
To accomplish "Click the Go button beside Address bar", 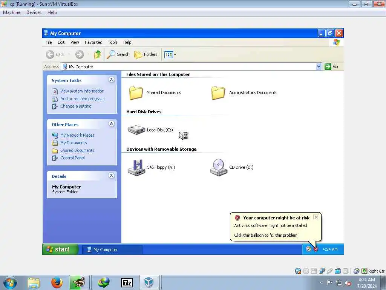I will pyautogui.click(x=331, y=66).
